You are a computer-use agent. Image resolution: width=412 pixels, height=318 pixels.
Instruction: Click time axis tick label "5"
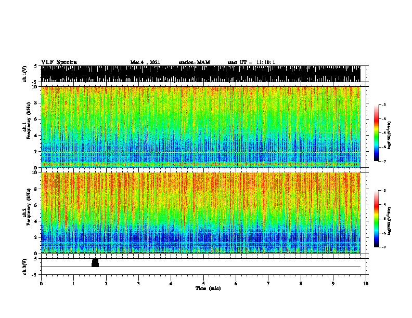pyautogui.click(x=203, y=284)
